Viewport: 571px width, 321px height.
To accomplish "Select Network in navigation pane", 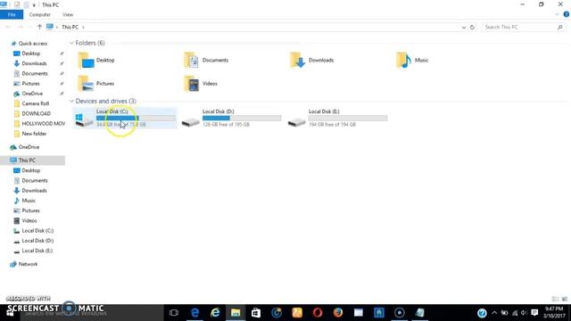I will click(x=28, y=264).
